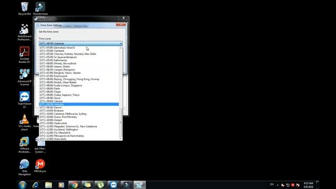
Task: Choose Chennai, Kolkata, Mumbai, New Delhi
Action: [x=79, y=54]
